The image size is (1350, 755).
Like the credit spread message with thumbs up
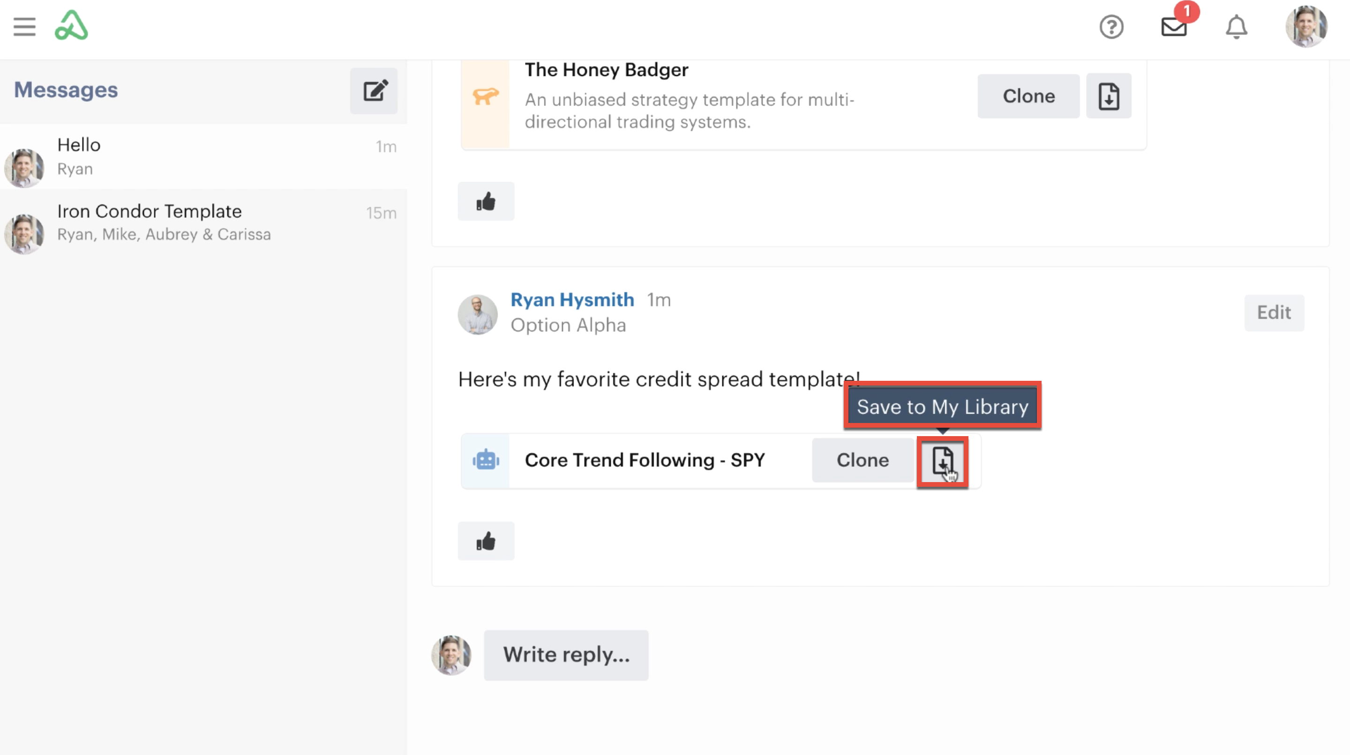point(486,541)
